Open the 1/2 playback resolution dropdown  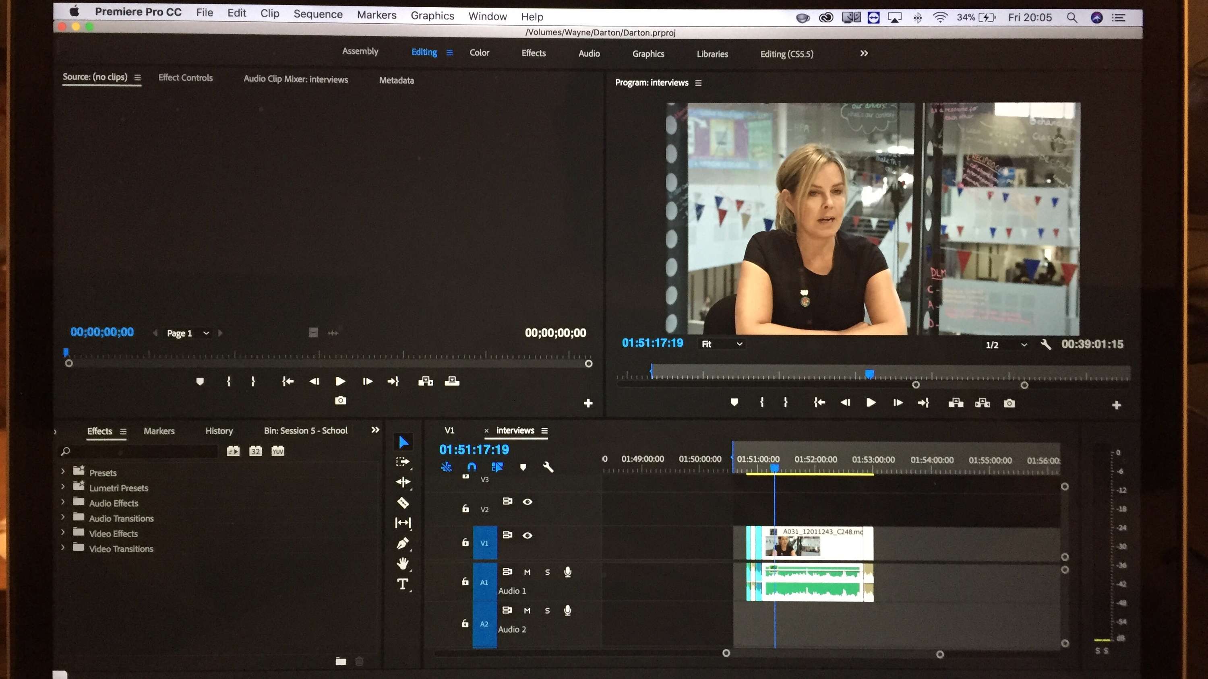pyautogui.click(x=1006, y=345)
